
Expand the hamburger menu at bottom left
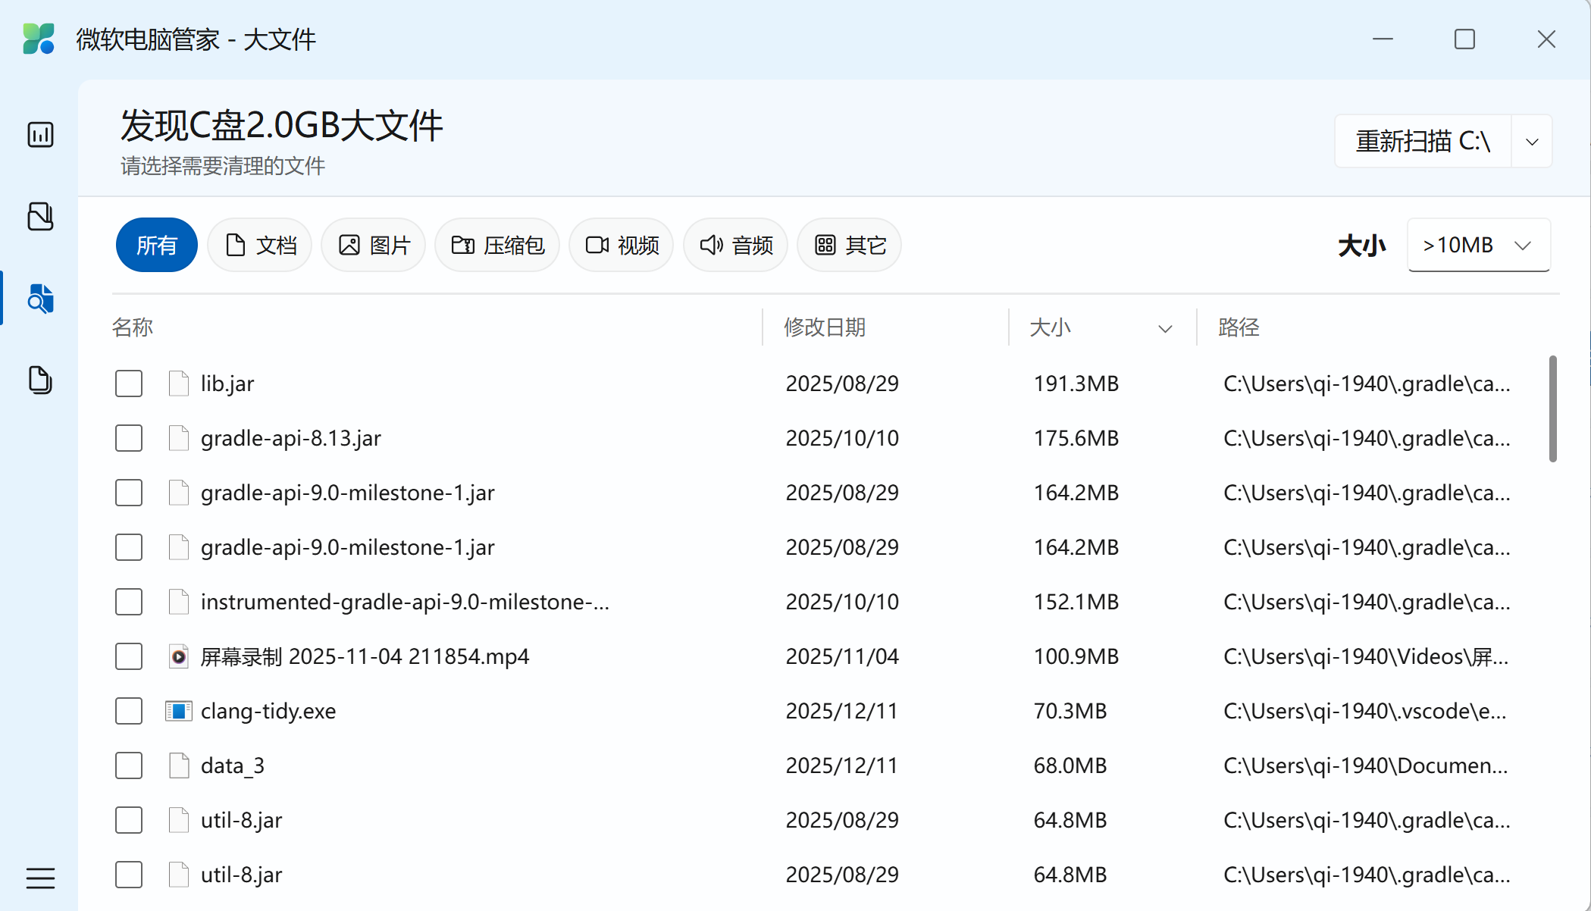pyautogui.click(x=40, y=878)
